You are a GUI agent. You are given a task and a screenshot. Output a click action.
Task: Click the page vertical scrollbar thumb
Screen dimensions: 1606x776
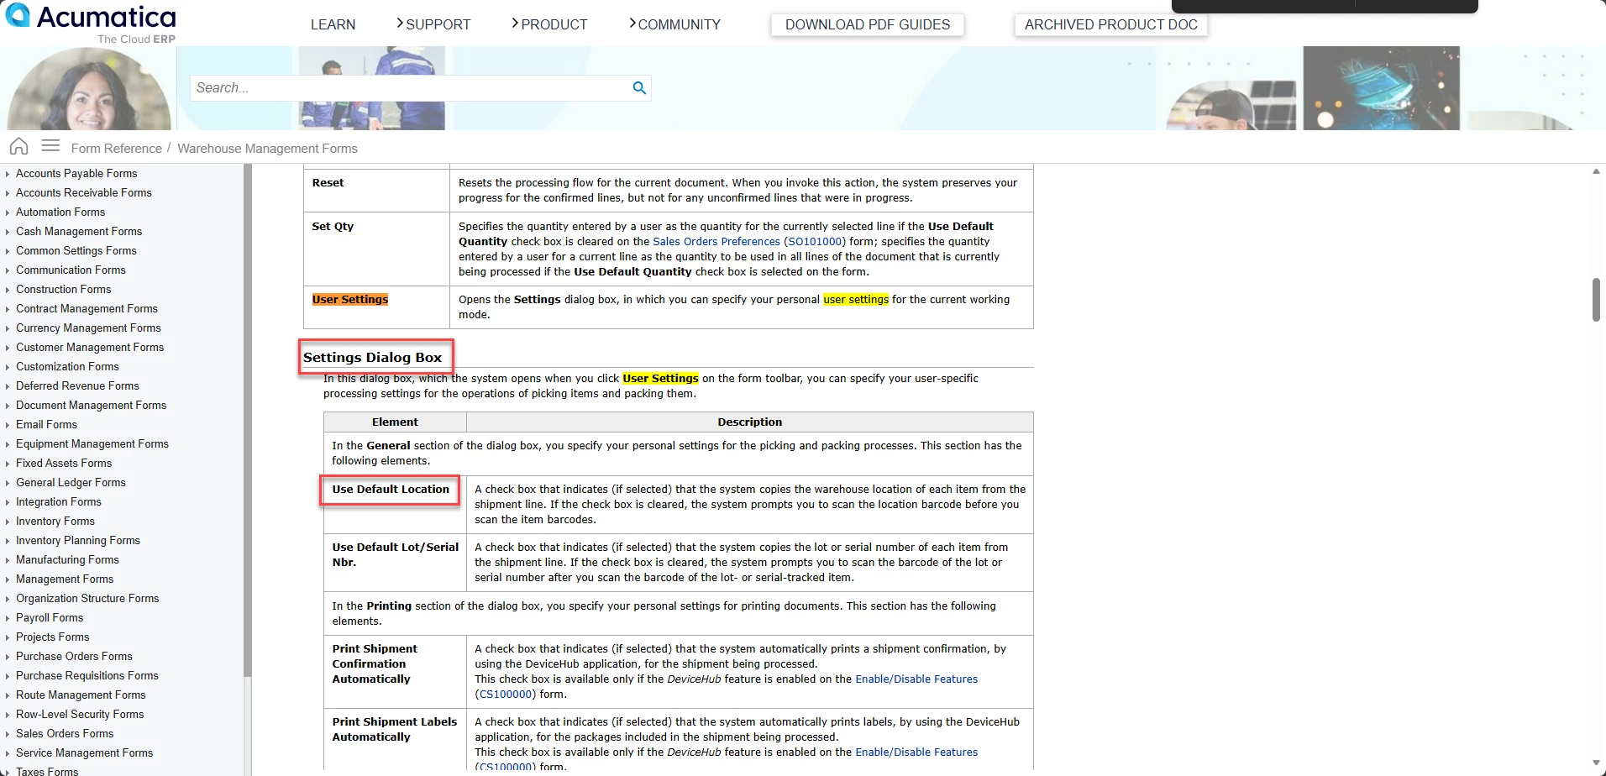pyautogui.click(x=1596, y=300)
